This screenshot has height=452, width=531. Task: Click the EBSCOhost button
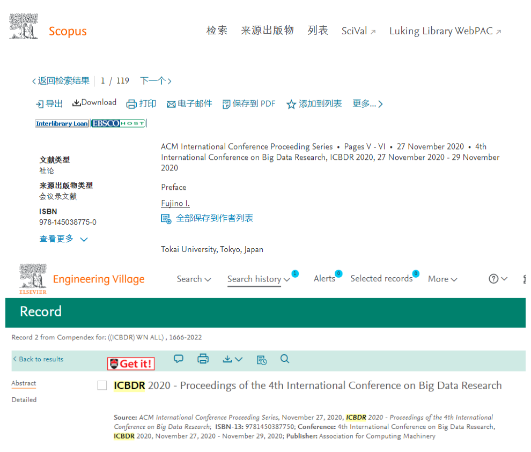pyautogui.click(x=119, y=123)
